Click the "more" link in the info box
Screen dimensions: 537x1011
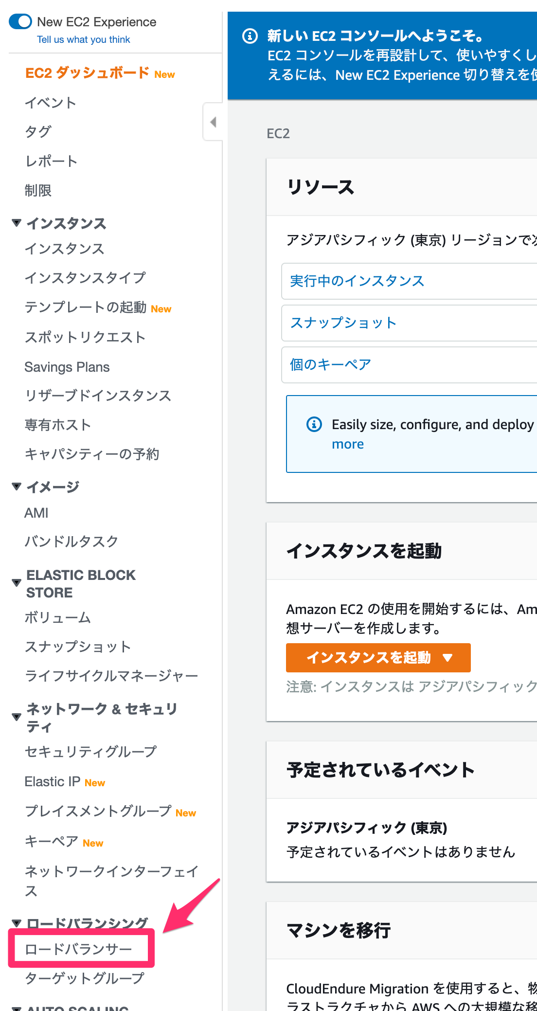click(x=347, y=444)
